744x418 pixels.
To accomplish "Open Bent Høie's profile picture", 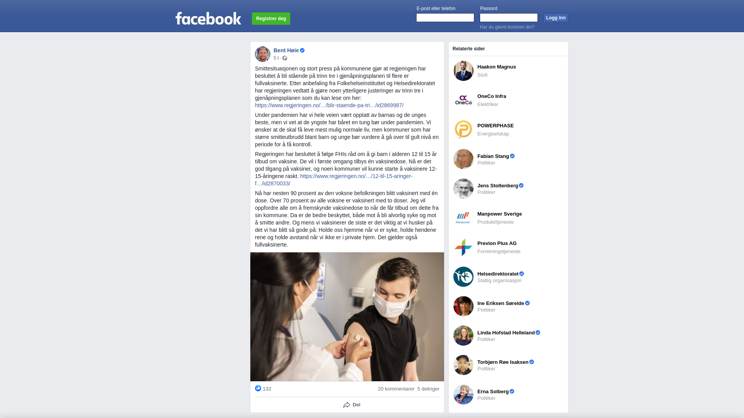I will click(x=263, y=54).
